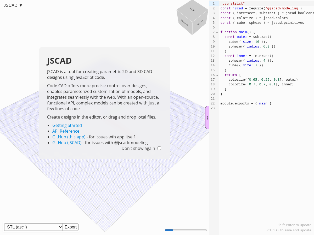This screenshot has width=314, height=235.
Task: Click line number 1 in the gutter
Action: tap(214, 3)
